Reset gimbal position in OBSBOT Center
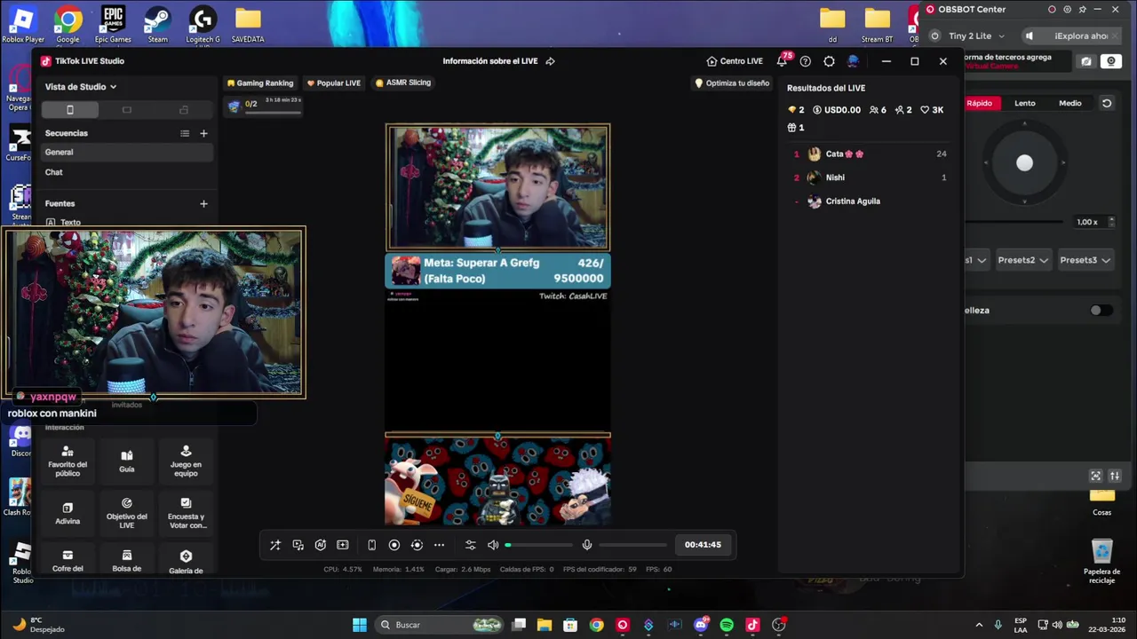Viewport: 1137px width, 639px height. [x=1107, y=103]
